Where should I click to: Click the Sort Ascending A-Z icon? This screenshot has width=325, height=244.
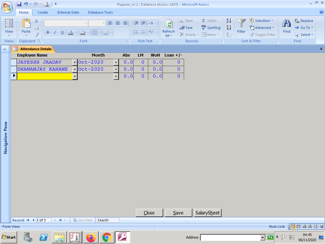pos(229,21)
